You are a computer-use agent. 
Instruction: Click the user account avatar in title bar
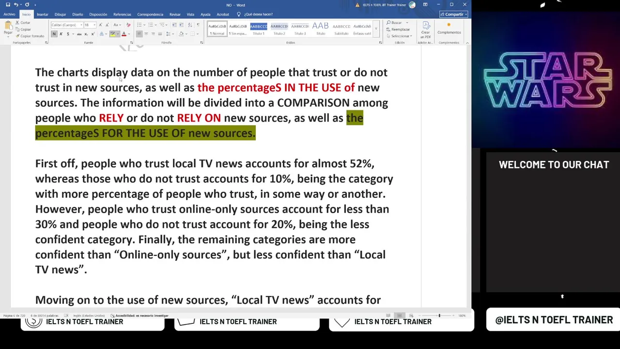click(x=412, y=5)
